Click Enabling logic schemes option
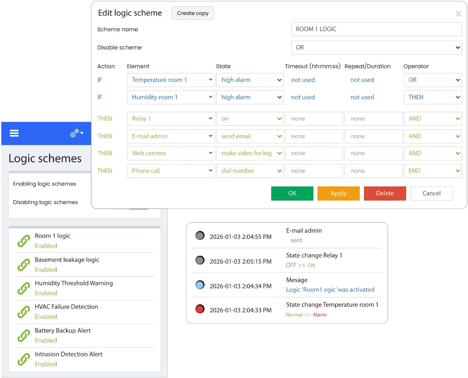The height and width of the screenshot is (378, 468). tap(45, 184)
